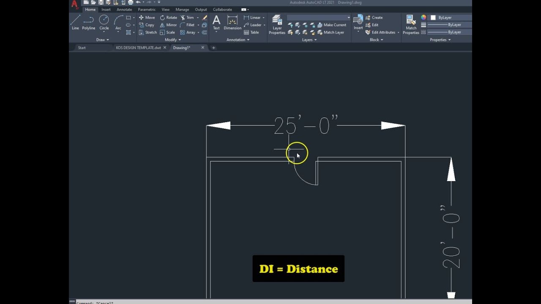This screenshot has width=541, height=304.
Task: Expand the Layers panel
Action: click(309, 40)
